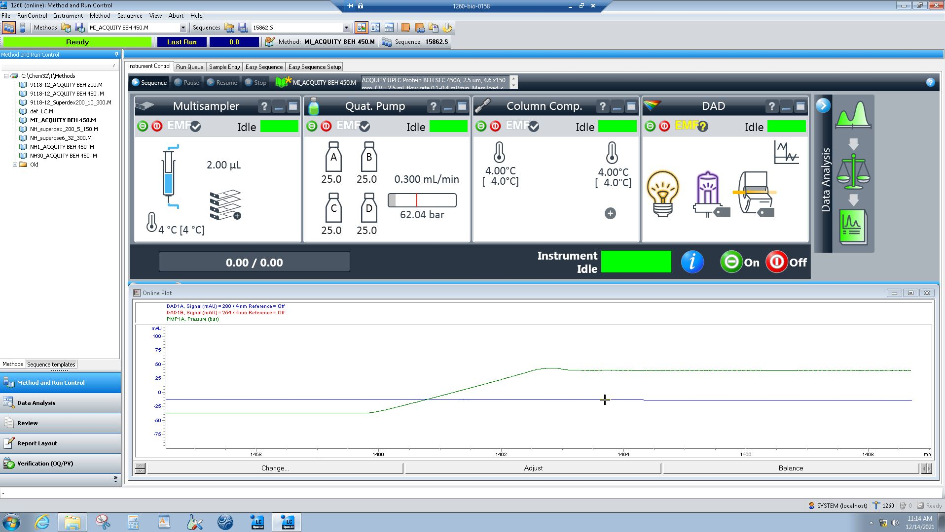Screen dimensions: 945x532
Task: Open the Sequences dropdown list
Action: (346, 28)
